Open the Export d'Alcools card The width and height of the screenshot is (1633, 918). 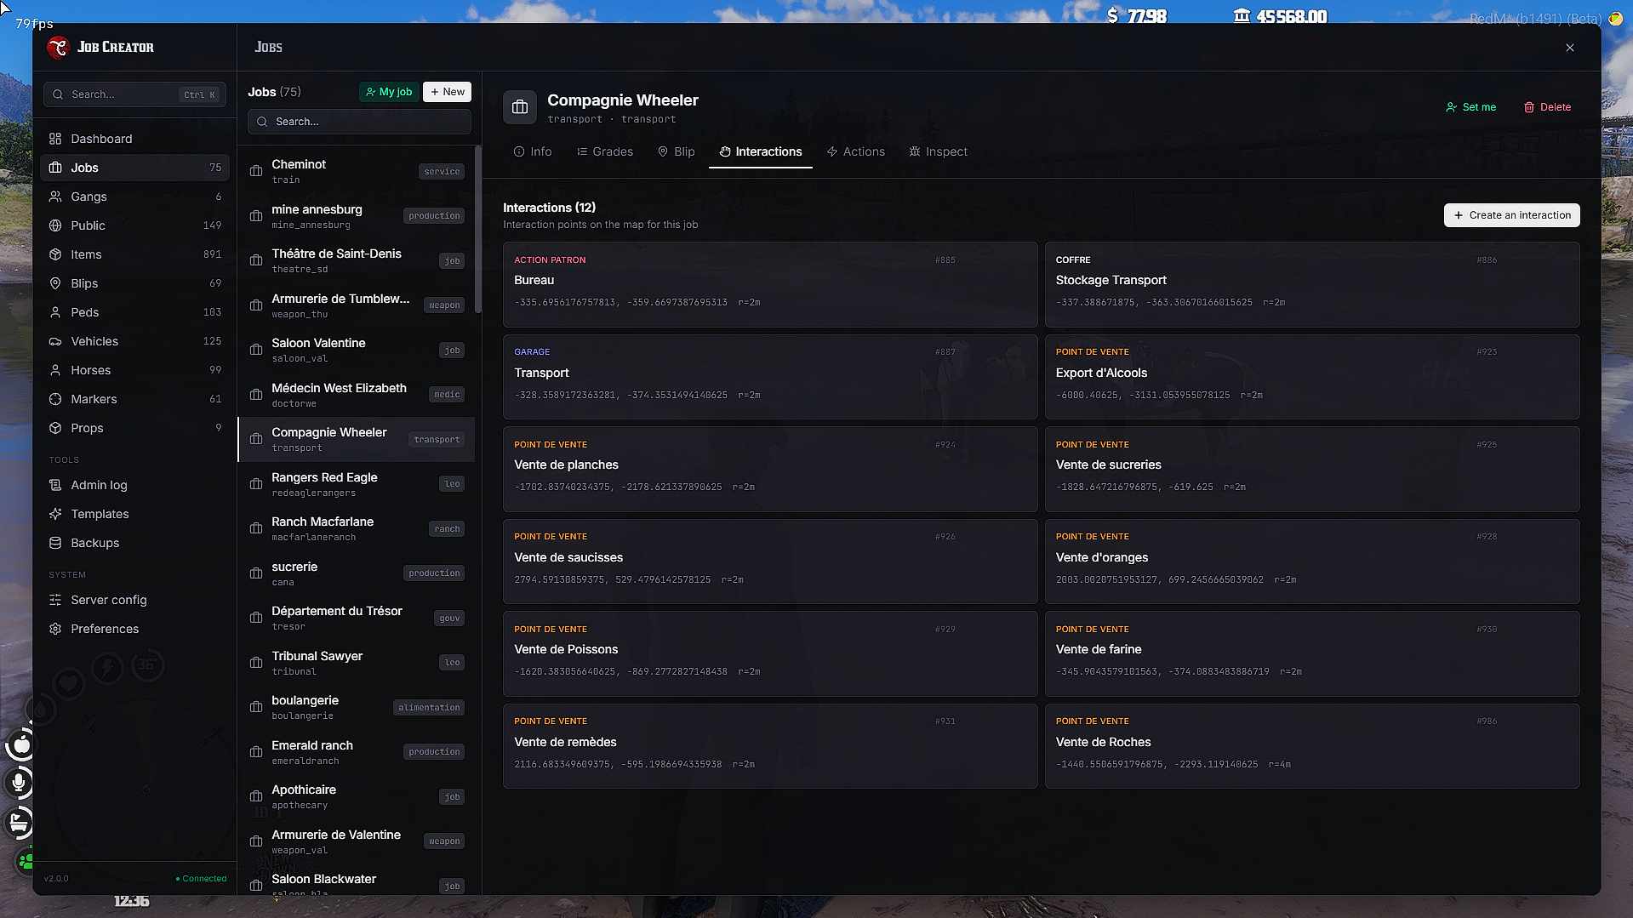(1312, 377)
